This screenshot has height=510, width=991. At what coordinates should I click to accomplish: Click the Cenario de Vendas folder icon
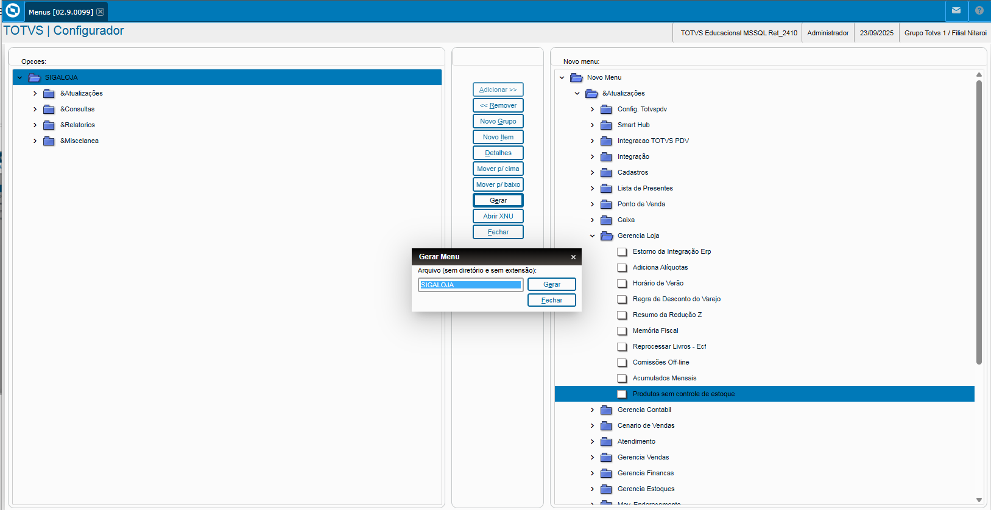(607, 426)
